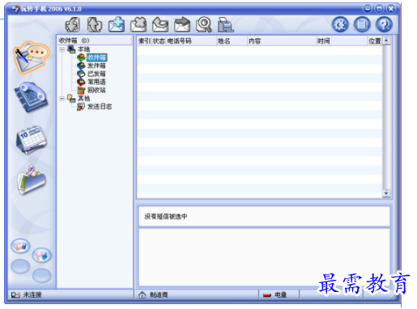Click the empty message content pane
Image resolution: width=417 pixels, height=309 pixels.
264,257
